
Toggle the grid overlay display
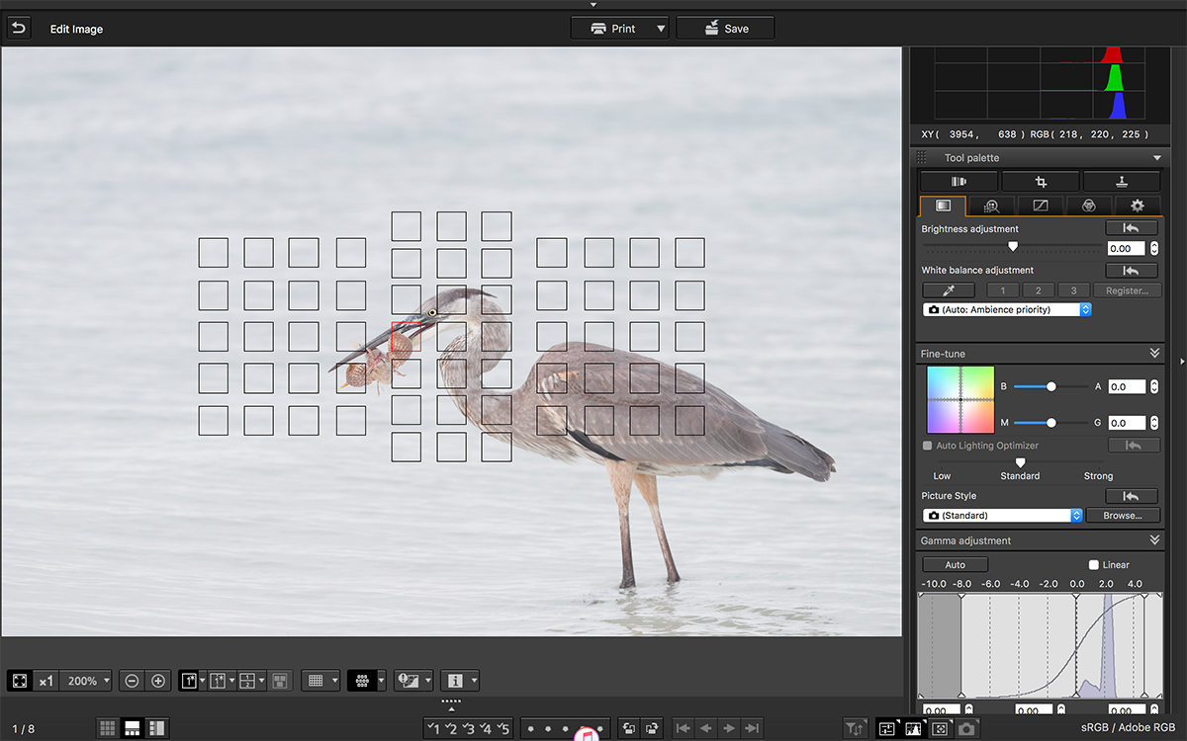coord(316,681)
